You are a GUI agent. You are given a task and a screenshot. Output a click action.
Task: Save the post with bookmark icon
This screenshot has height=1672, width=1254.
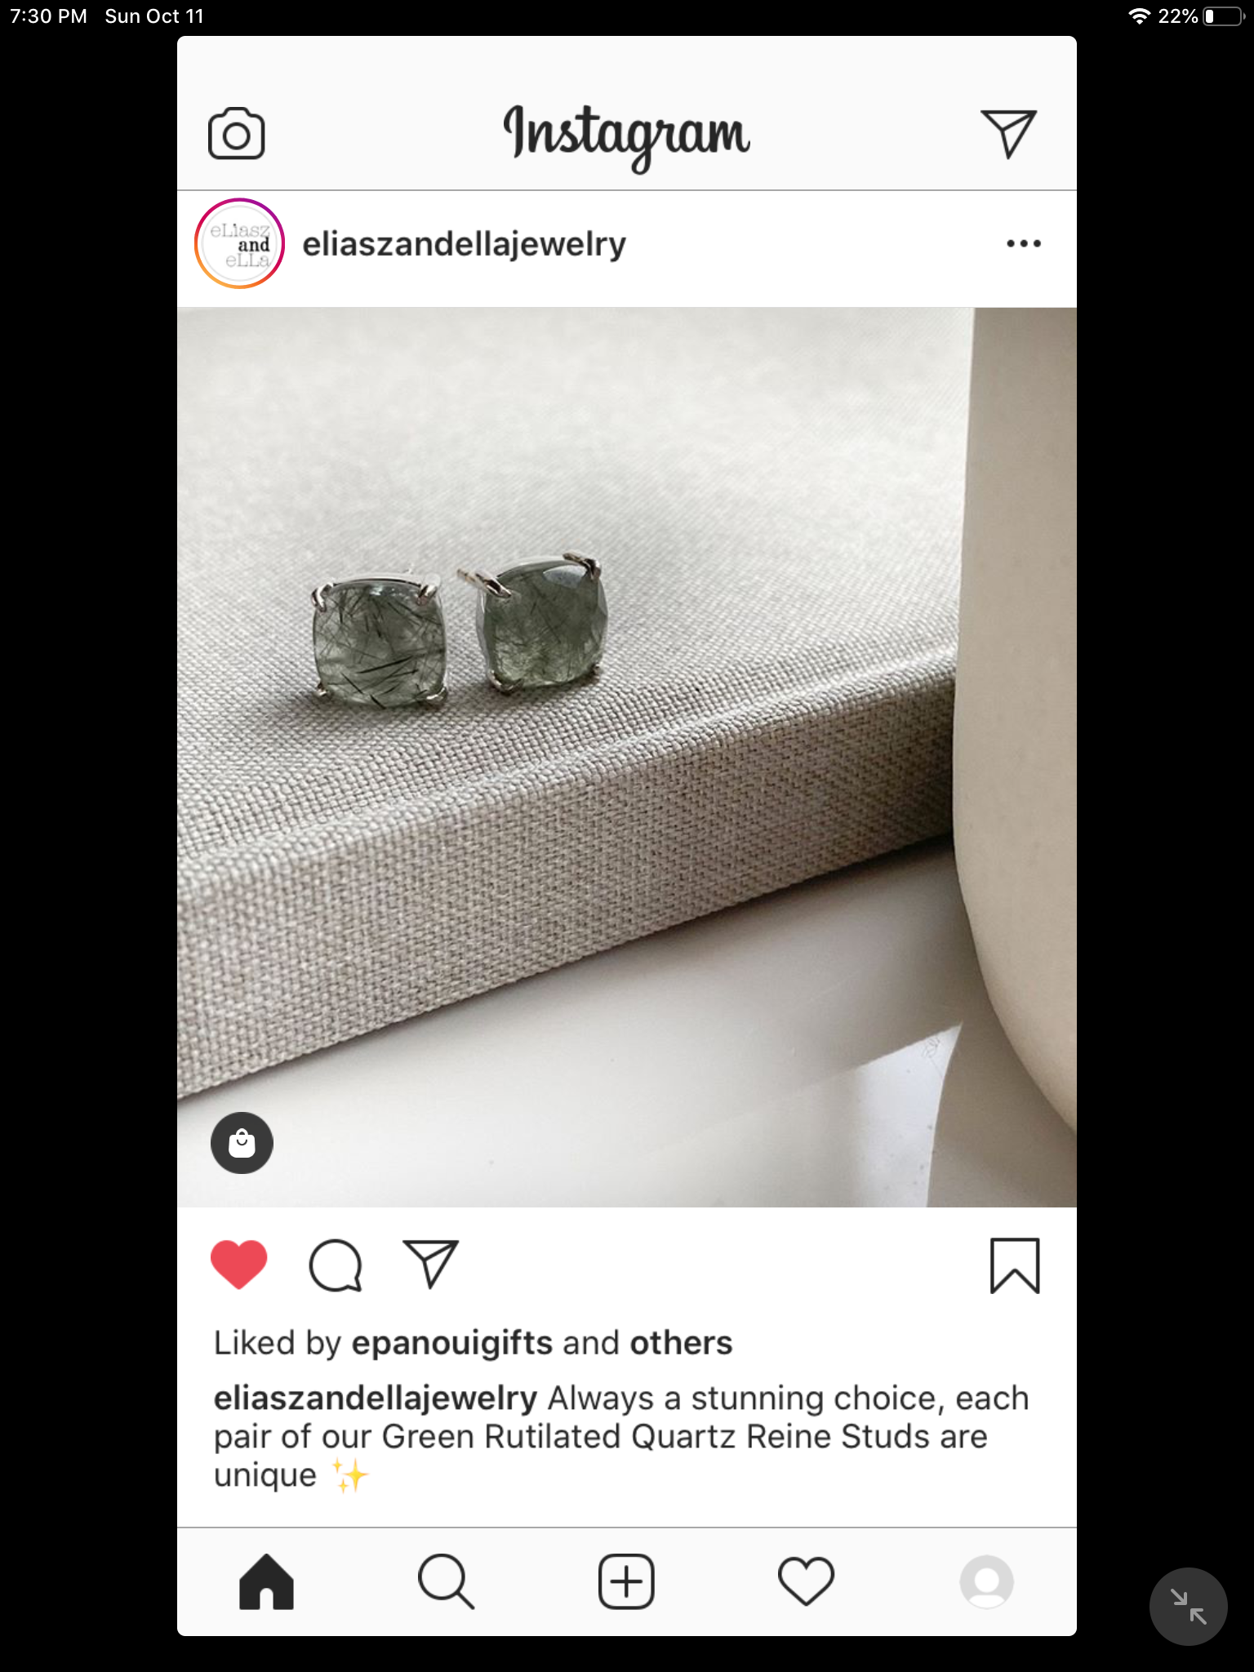pos(1015,1265)
